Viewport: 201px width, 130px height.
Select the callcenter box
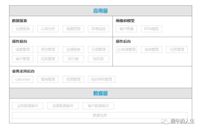coord(23,80)
